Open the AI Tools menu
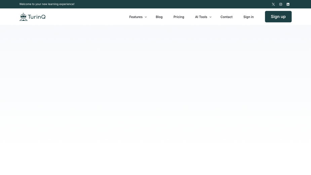This screenshot has width=311, height=175. (x=201, y=17)
